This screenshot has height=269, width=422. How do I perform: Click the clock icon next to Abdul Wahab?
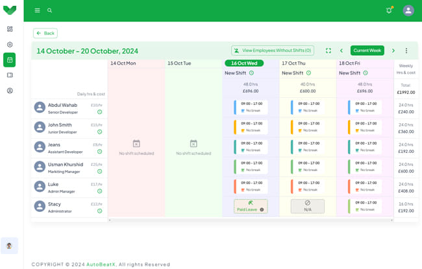coord(99,112)
